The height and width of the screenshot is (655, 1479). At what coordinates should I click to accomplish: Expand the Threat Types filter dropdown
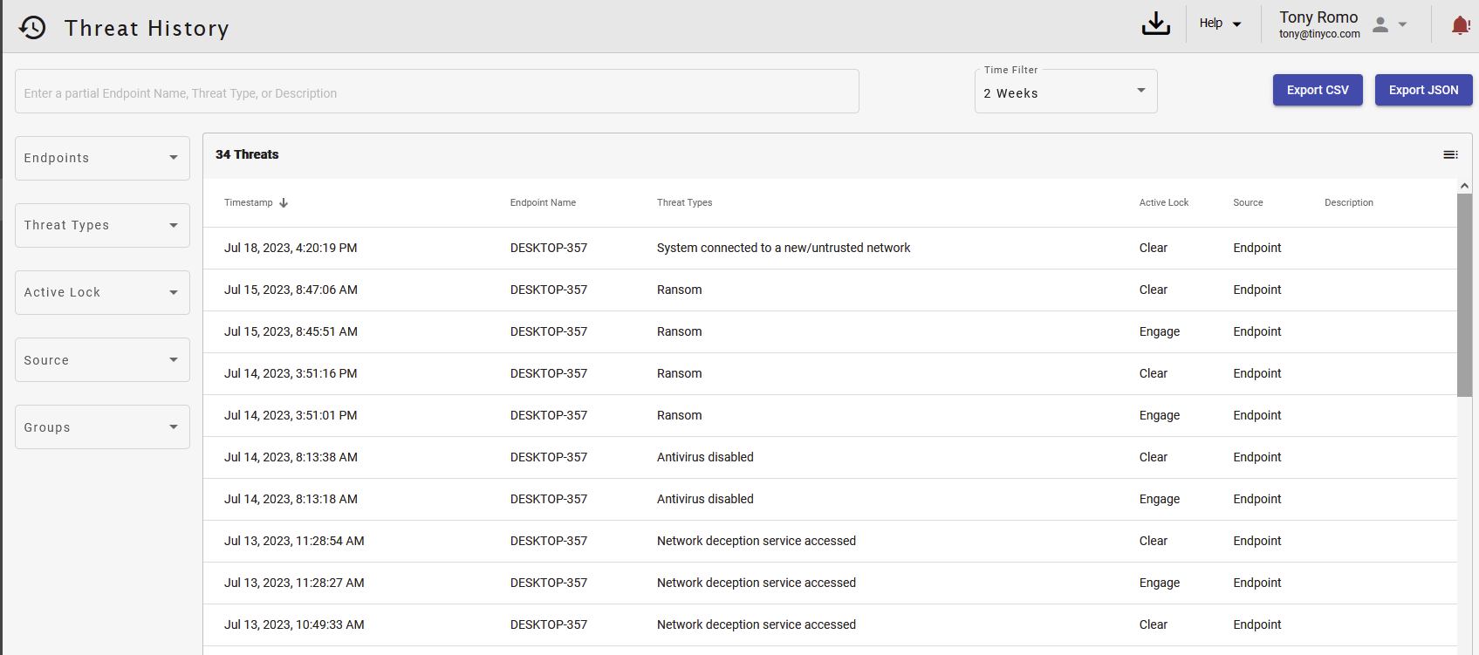(x=102, y=225)
